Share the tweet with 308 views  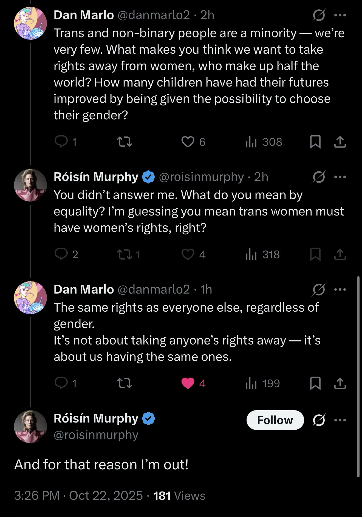pos(340,142)
